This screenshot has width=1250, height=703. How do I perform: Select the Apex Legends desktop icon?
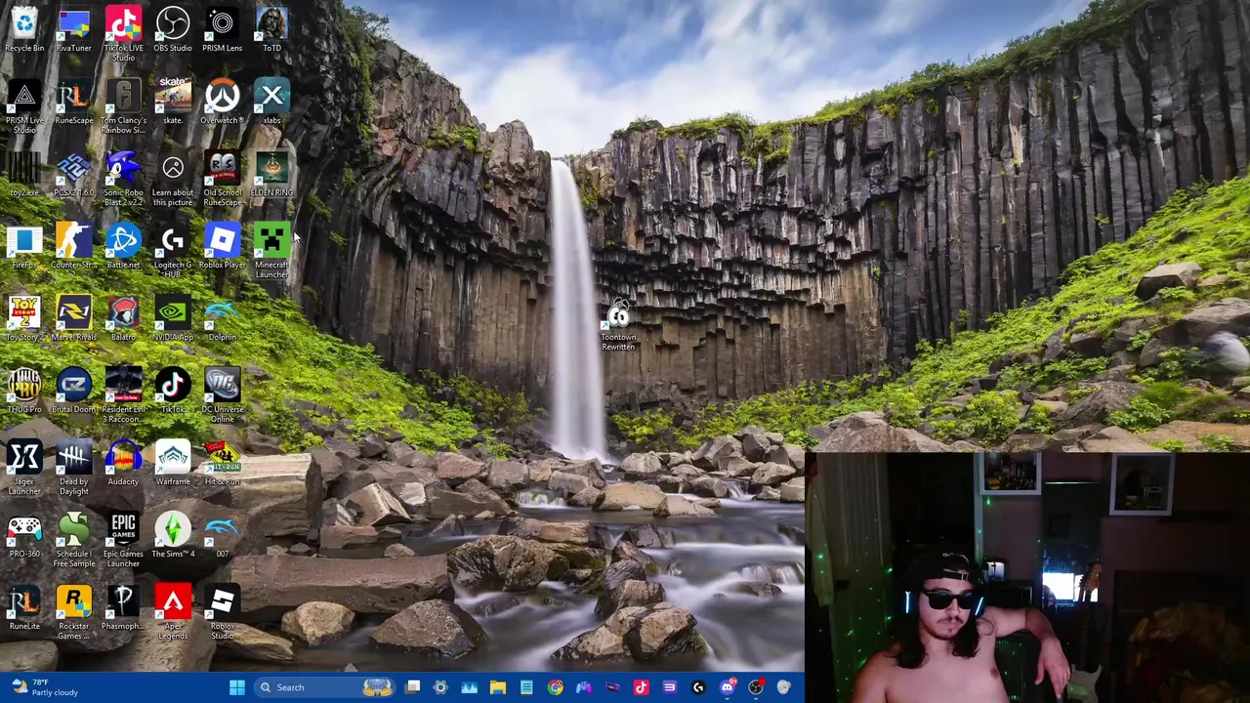173,612
